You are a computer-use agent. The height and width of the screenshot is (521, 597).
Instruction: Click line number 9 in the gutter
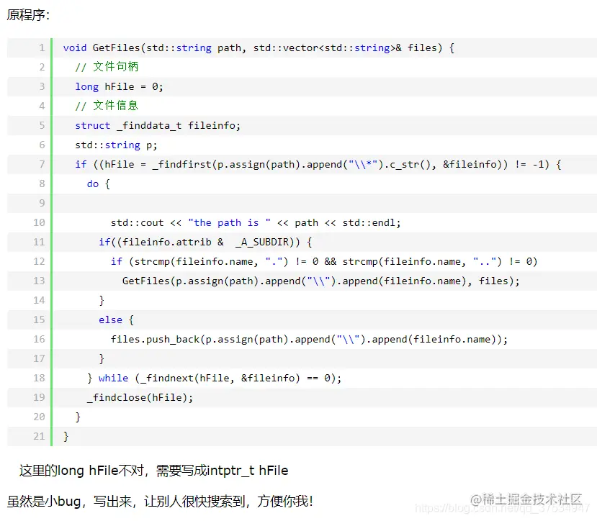click(42, 203)
